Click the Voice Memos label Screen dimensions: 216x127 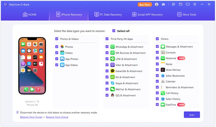[x=173, y=70]
